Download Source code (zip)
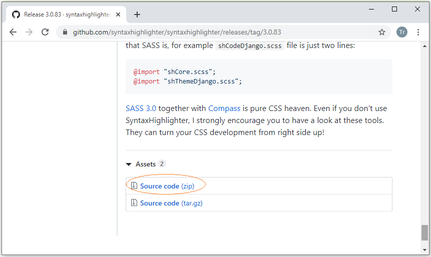The image size is (431, 257). point(167,186)
